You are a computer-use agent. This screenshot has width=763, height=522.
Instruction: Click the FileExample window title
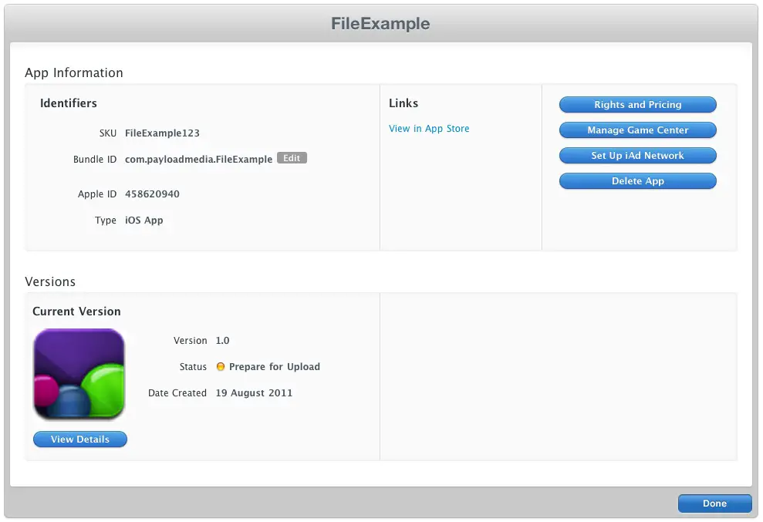coord(380,24)
